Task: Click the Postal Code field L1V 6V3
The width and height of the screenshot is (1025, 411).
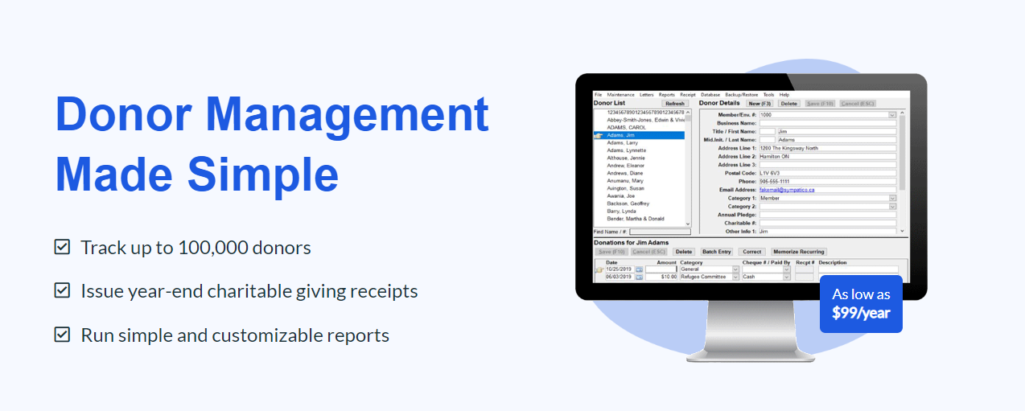Action: (828, 173)
